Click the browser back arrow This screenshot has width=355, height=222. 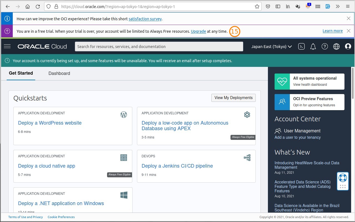8,6
